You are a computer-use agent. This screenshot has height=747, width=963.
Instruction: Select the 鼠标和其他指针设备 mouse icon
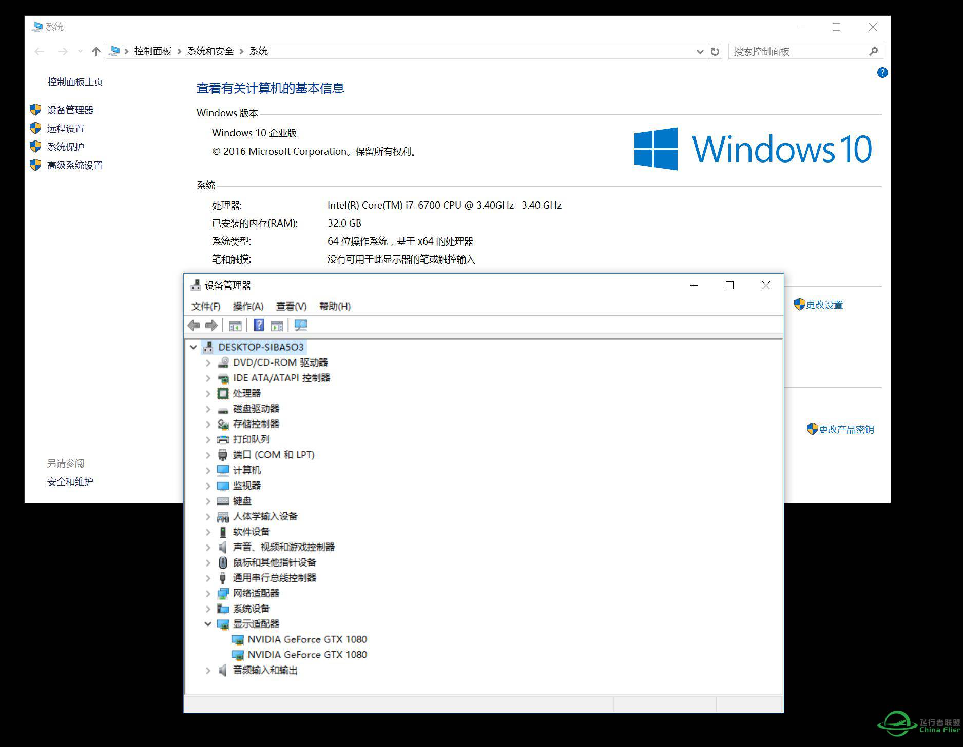(x=223, y=562)
